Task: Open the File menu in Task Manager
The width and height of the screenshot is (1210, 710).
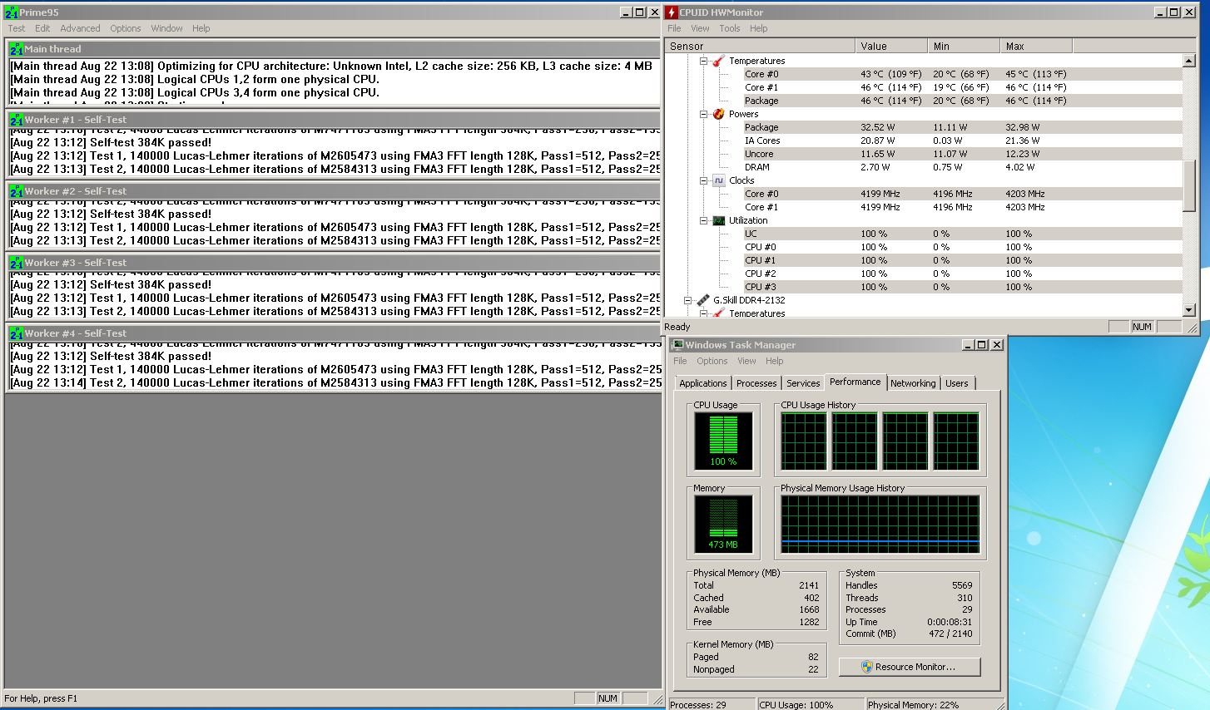Action: [x=680, y=361]
